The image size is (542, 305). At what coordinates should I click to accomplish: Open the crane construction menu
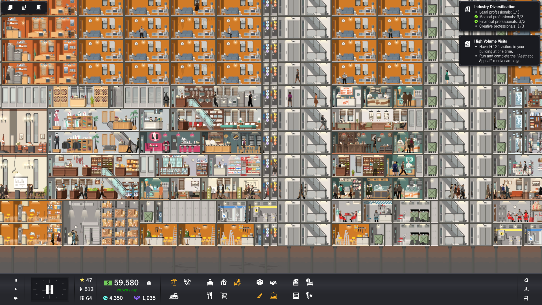coord(174,282)
